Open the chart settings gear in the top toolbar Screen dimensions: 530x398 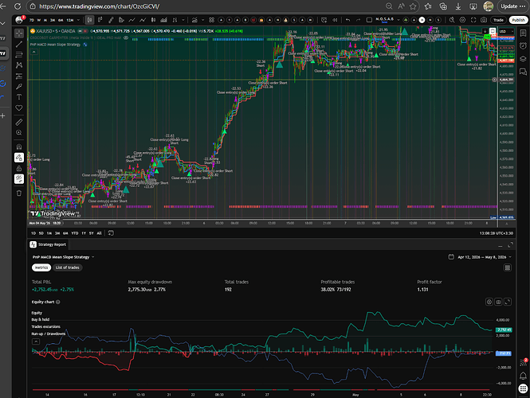pyautogui.click(x=462, y=20)
